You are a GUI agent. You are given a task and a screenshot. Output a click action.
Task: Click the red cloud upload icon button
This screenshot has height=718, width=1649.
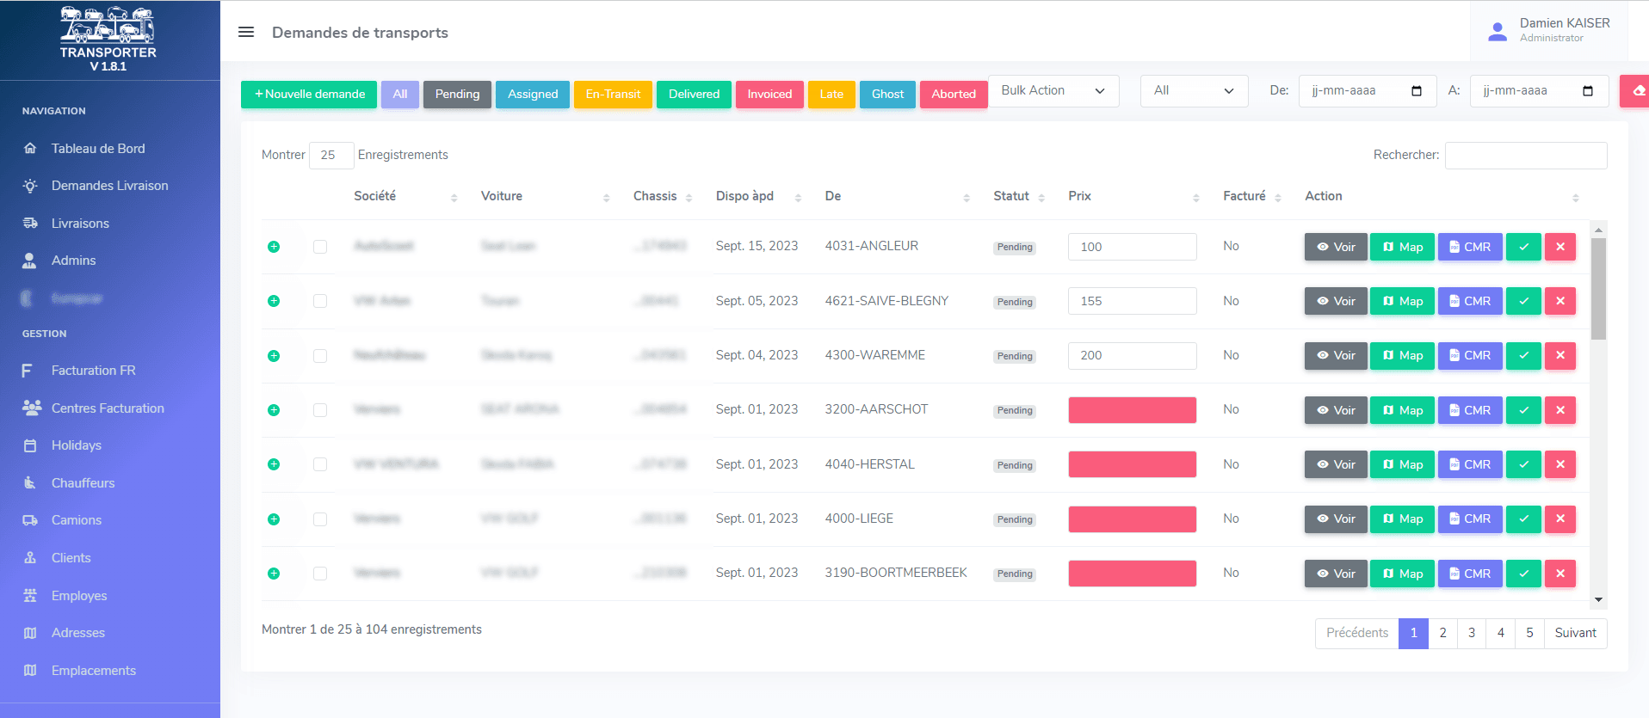1637,91
